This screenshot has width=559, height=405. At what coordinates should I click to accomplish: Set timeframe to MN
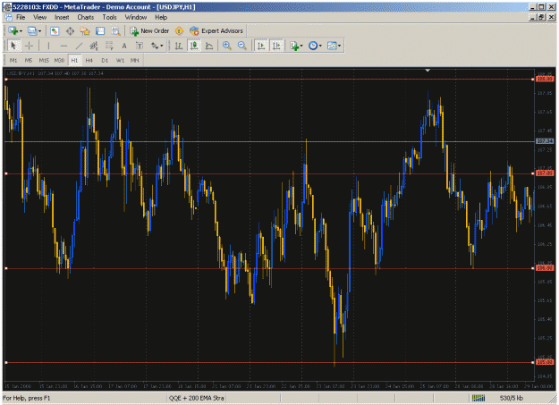click(x=134, y=60)
